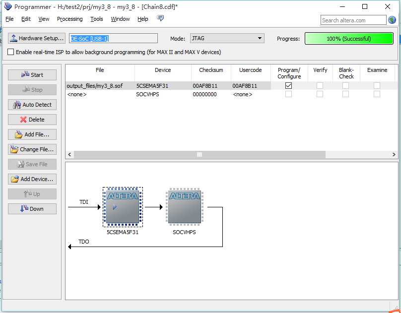Click the File column header
This screenshot has height=313, width=401.
point(100,73)
